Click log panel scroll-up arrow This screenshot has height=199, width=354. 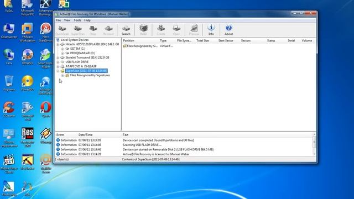(x=315, y=134)
